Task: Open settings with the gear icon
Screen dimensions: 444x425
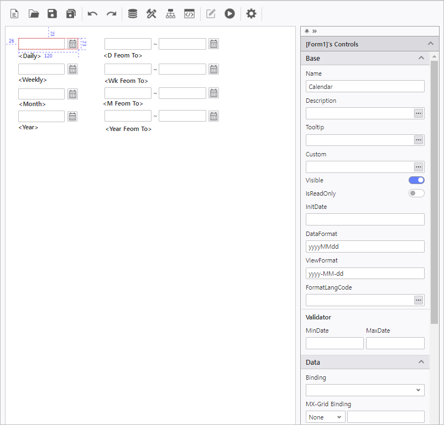Action: pos(251,14)
